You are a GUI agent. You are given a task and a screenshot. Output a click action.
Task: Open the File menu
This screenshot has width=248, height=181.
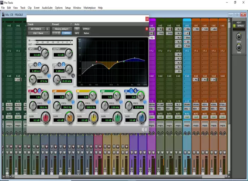pos(3,8)
